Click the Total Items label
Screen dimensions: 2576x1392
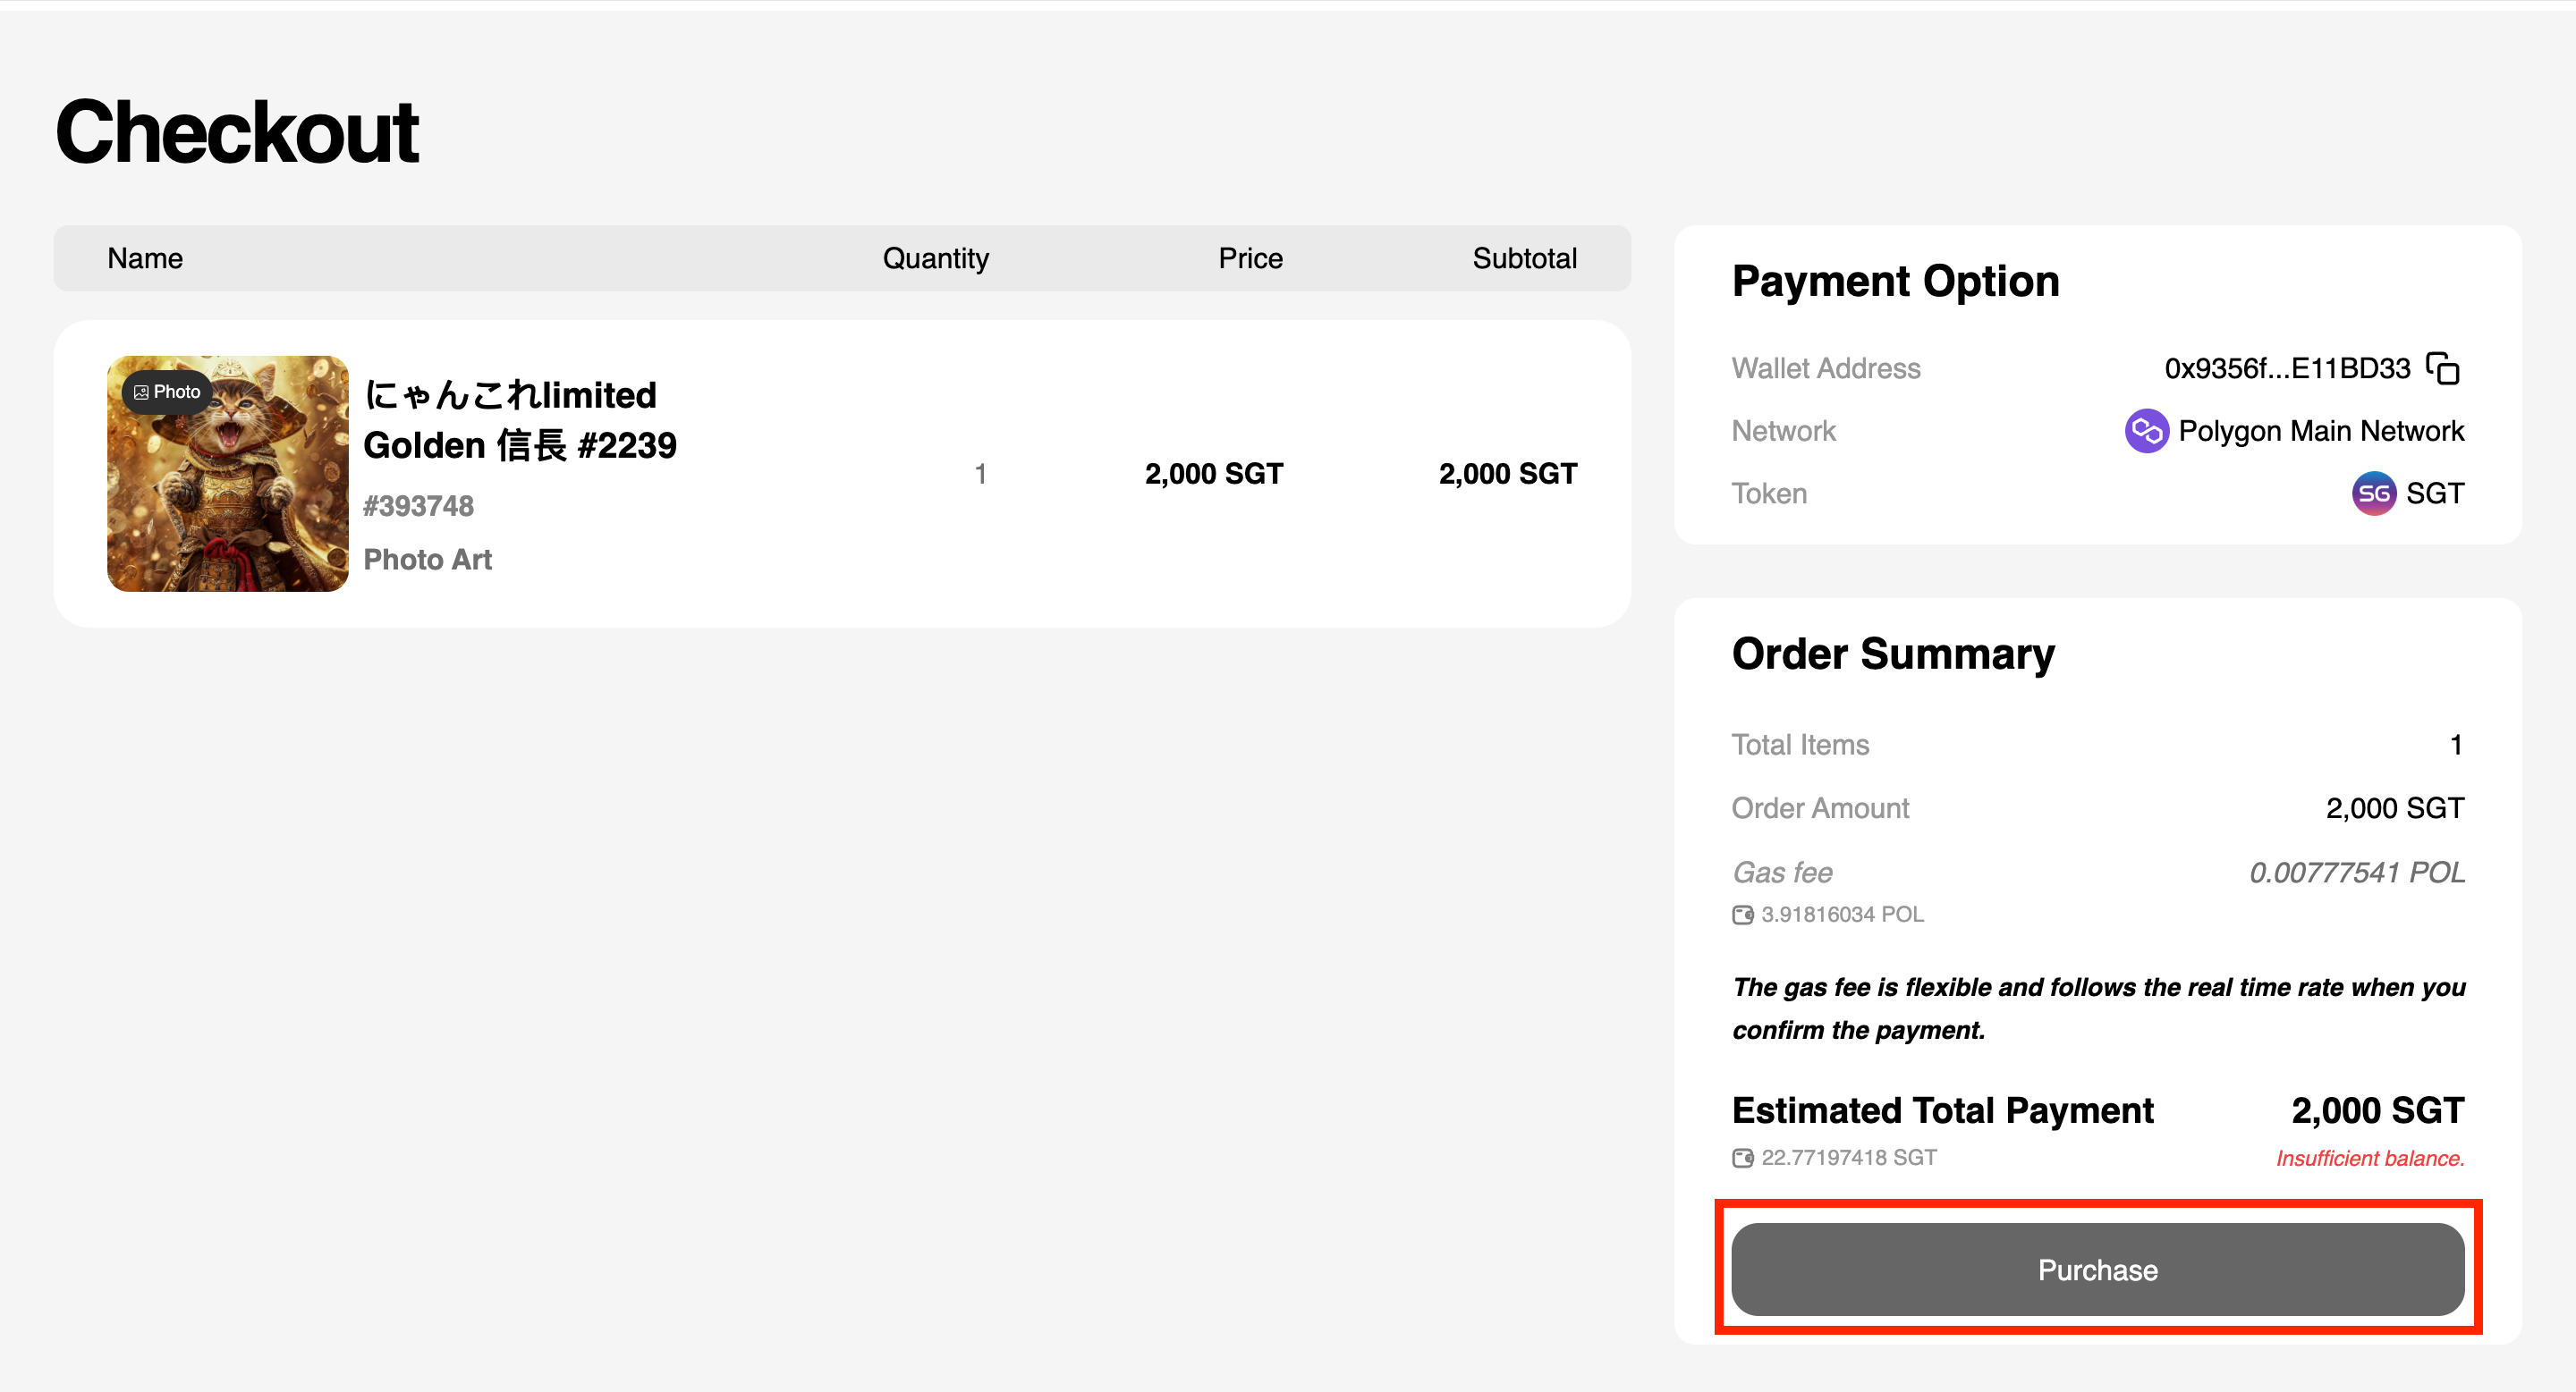click(x=1800, y=745)
